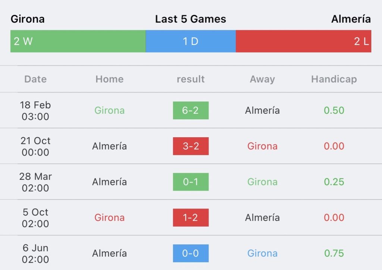Open blue Girona link in 6 Jun match
The image size is (382, 270).
tap(262, 253)
